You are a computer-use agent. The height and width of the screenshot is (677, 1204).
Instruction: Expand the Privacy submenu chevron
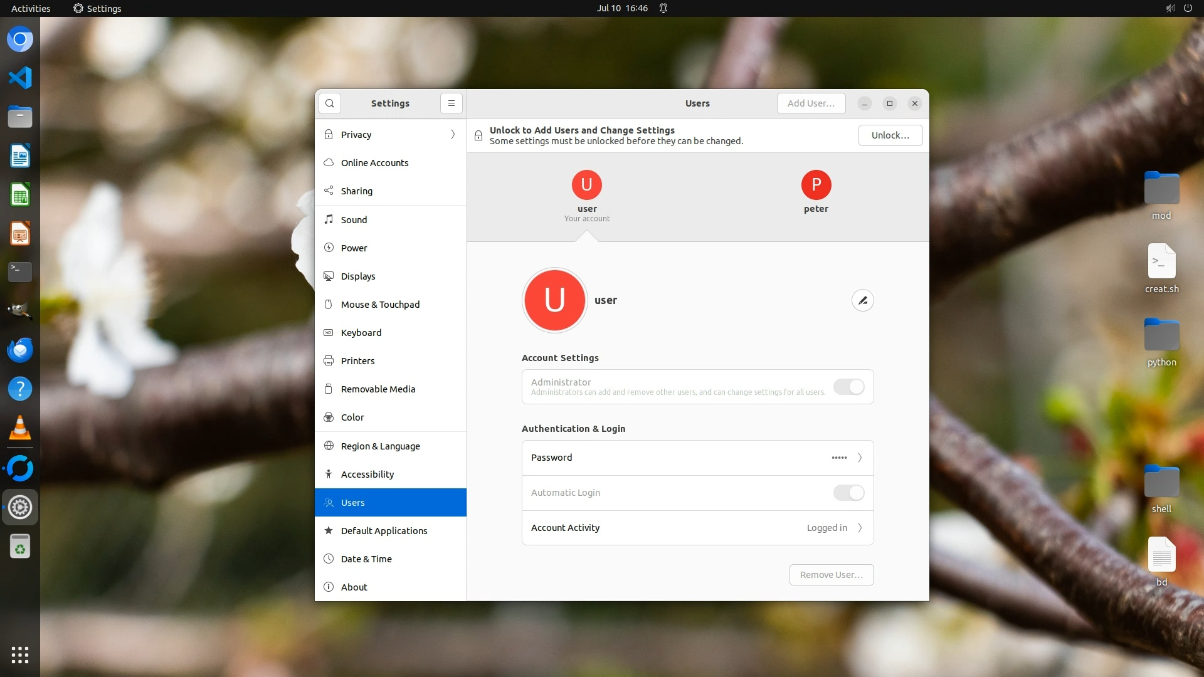tap(453, 135)
